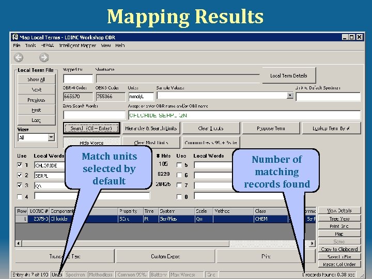Click the System column header

[177, 211]
